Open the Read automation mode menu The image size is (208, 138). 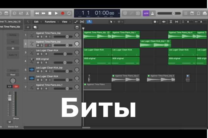tap(13, 75)
